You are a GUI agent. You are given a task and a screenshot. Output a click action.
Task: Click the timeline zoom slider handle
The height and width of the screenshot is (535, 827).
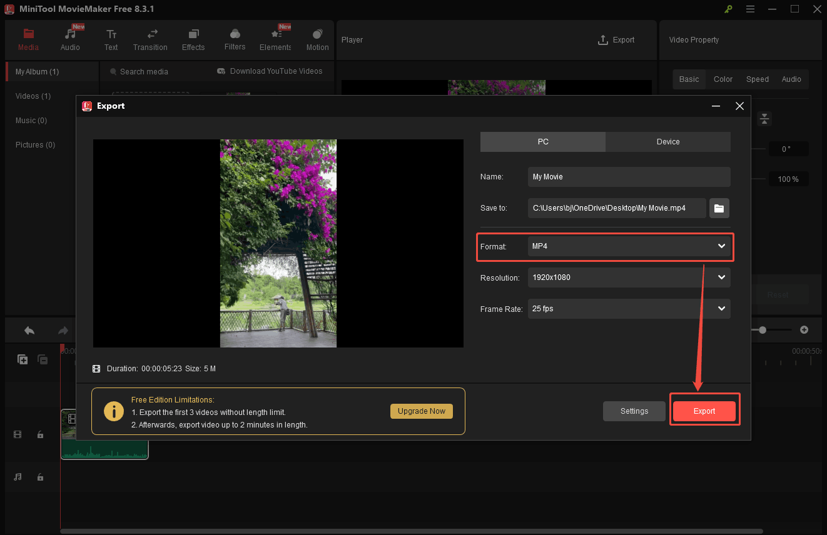(x=762, y=330)
